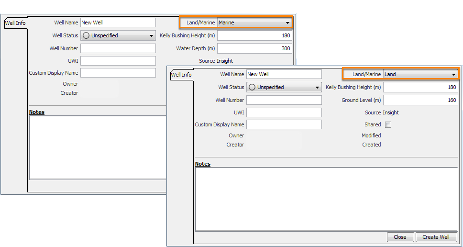Click the Unspecified status circle icon in front dialog

[252, 87]
